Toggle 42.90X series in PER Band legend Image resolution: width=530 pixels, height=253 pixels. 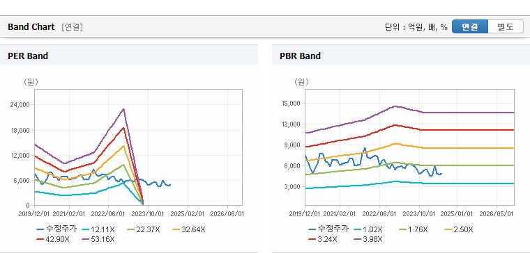[x=53, y=239]
